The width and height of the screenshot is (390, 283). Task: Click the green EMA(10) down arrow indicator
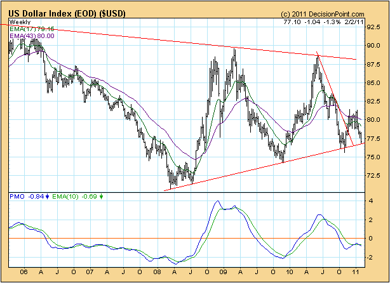[101, 196]
